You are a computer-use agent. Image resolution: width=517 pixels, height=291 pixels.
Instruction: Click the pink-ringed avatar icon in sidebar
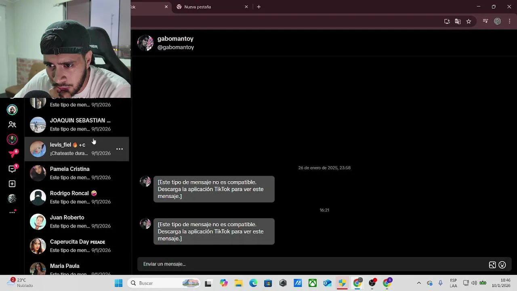12,139
